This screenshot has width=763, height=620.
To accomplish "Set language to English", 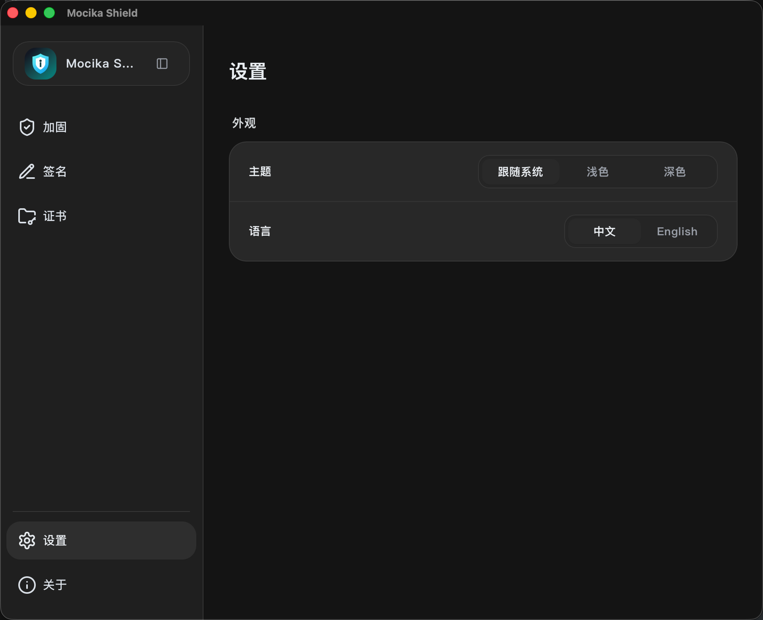I will point(677,231).
